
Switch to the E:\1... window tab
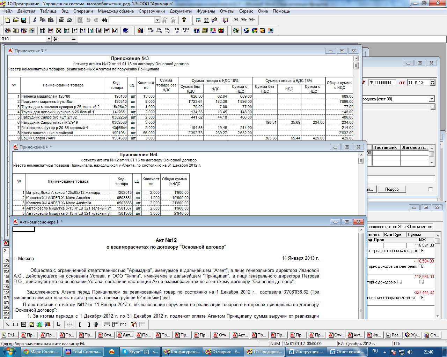[x=10, y=335]
